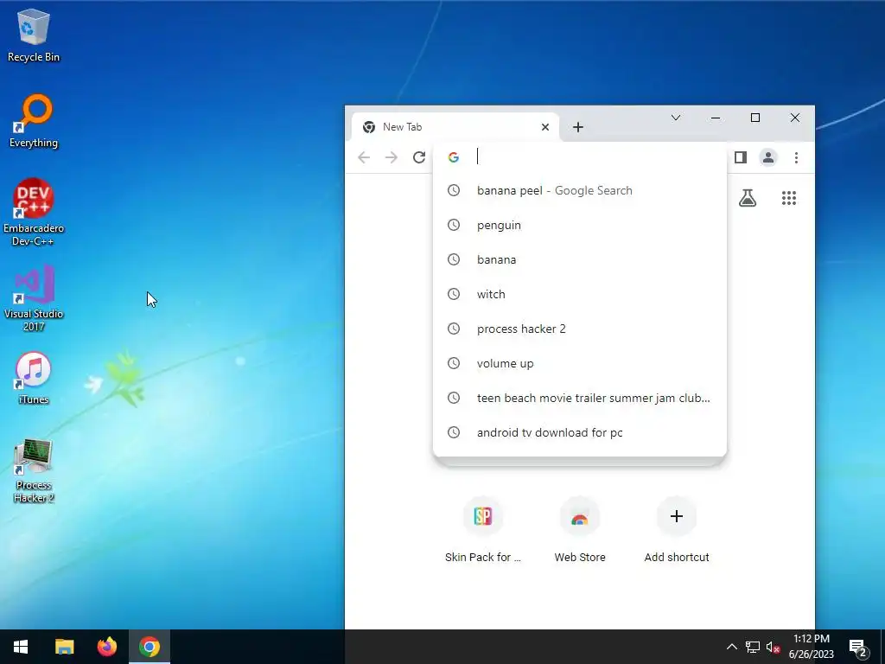Open the tab search chevron
This screenshot has width=885, height=664.
pos(676,118)
